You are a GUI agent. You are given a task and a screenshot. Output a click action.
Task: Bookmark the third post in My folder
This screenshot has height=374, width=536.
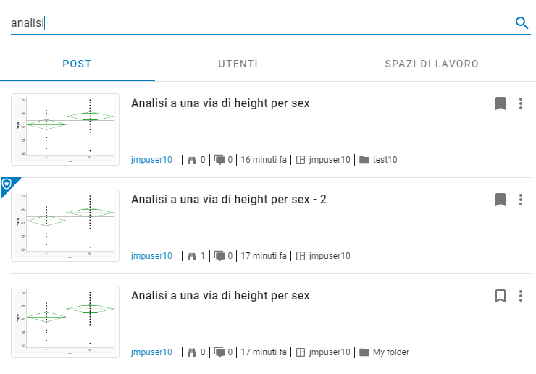(x=500, y=296)
